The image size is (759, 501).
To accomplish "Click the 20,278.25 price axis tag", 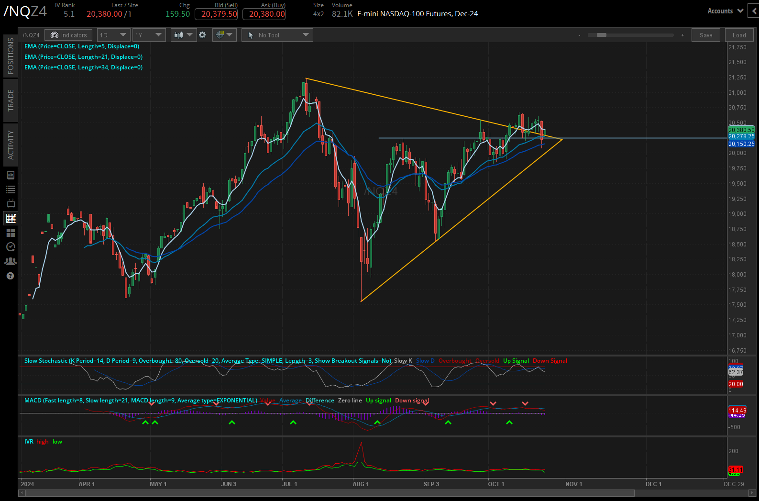I will [x=741, y=136].
